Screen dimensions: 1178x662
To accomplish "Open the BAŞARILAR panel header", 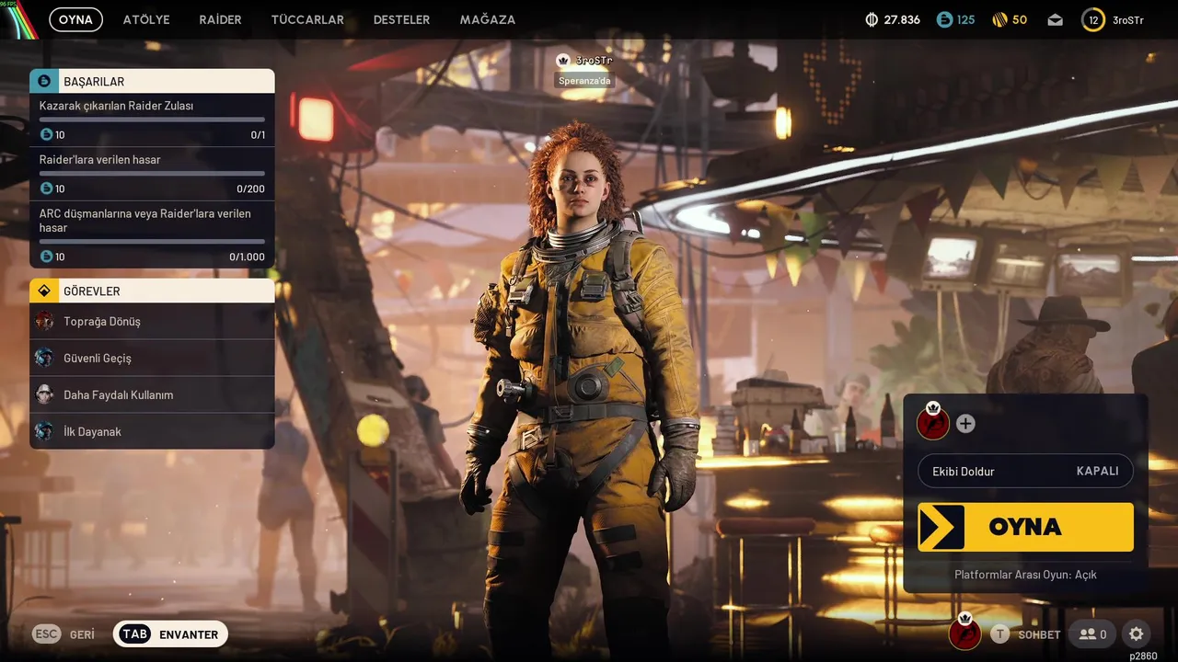I will (x=152, y=81).
